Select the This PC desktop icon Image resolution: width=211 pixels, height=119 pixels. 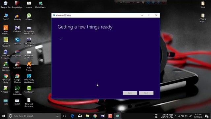(6, 17)
